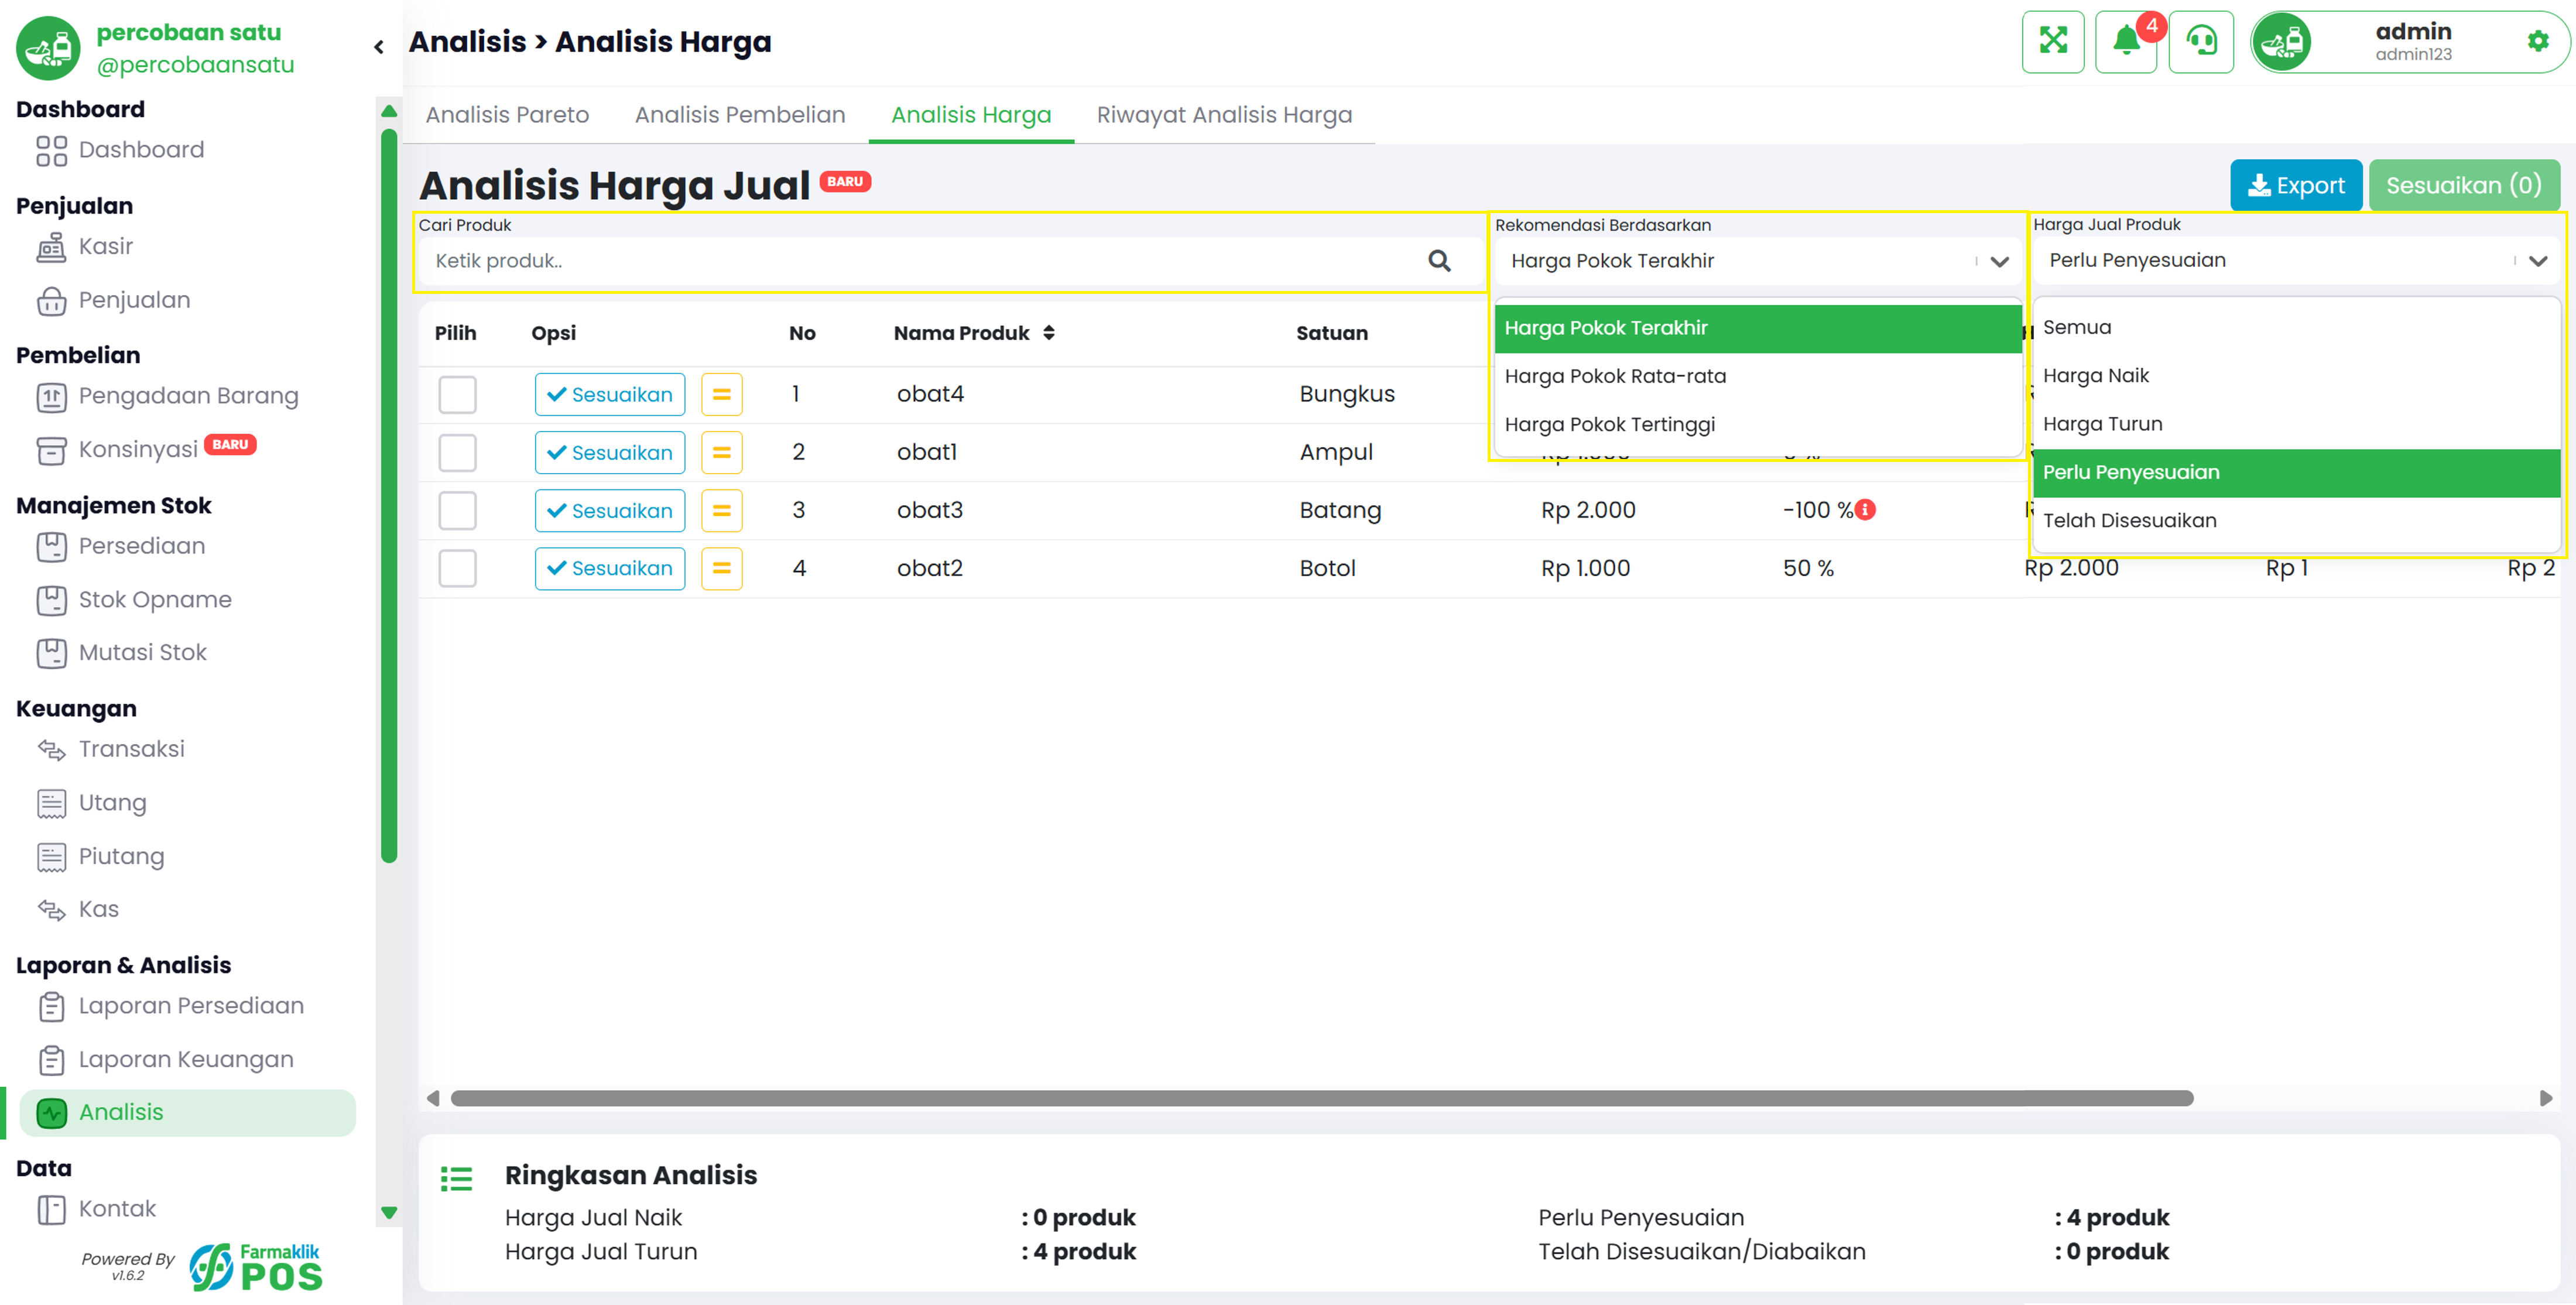The image size is (2576, 1305).
Task: Toggle fullscreen mode icon
Action: click(2053, 41)
